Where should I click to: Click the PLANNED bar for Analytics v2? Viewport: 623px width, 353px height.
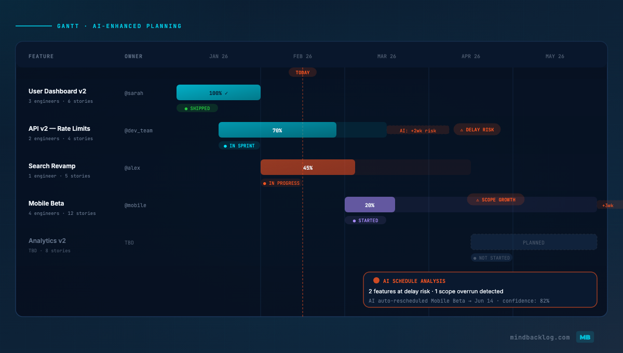(534, 242)
